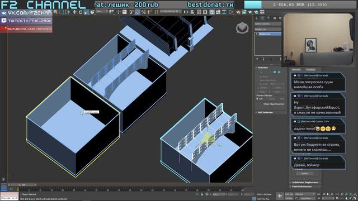Switch to the Motion command panel tab

click(x=275, y=18)
